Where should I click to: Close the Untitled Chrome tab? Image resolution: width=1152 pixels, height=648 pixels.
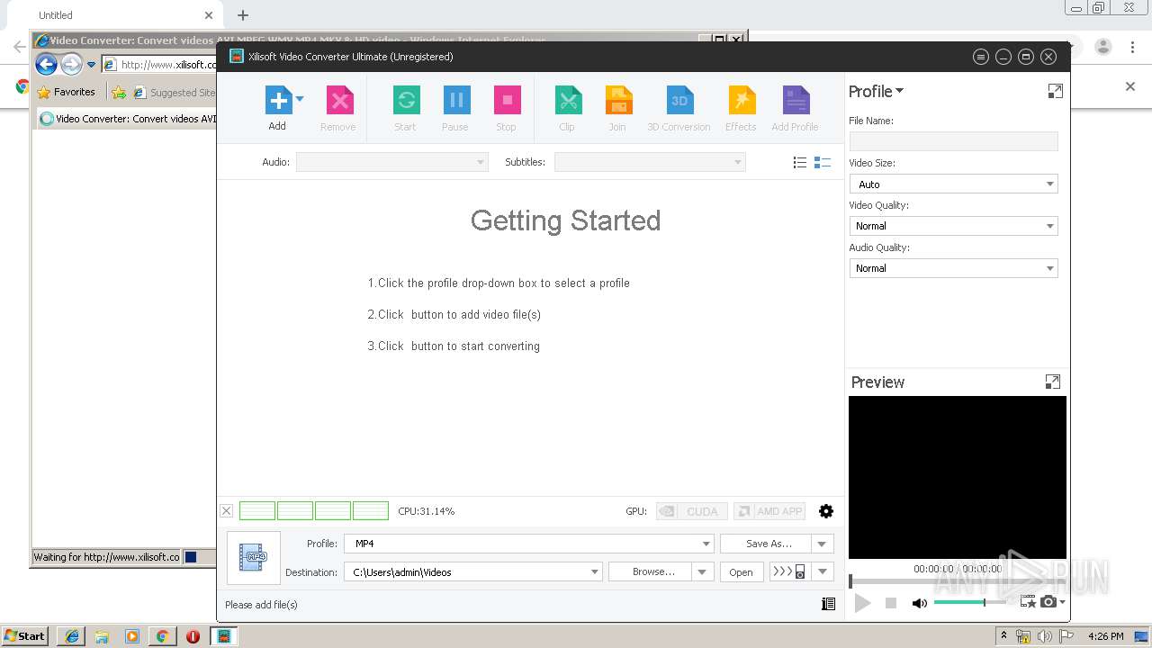coord(209,15)
